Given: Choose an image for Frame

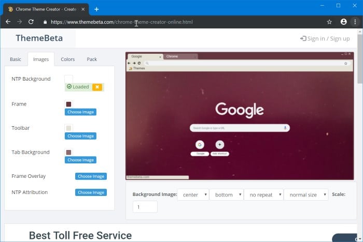Looking at the screenshot, I should tap(80, 112).
